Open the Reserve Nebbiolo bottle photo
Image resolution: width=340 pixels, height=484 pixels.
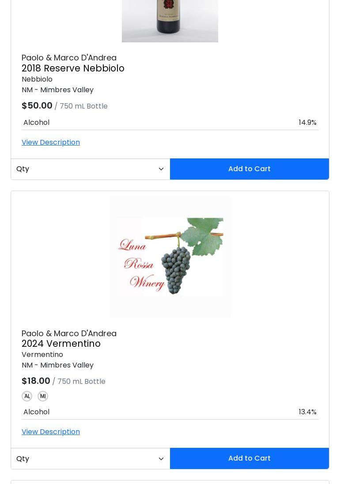(x=170, y=21)
